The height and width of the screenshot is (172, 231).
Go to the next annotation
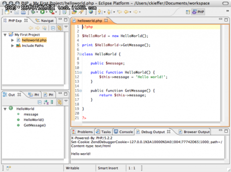pos(100,12)
